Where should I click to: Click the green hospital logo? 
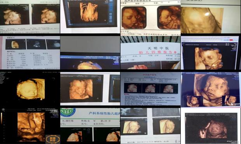pyautogui.click(x=68, y=112)
